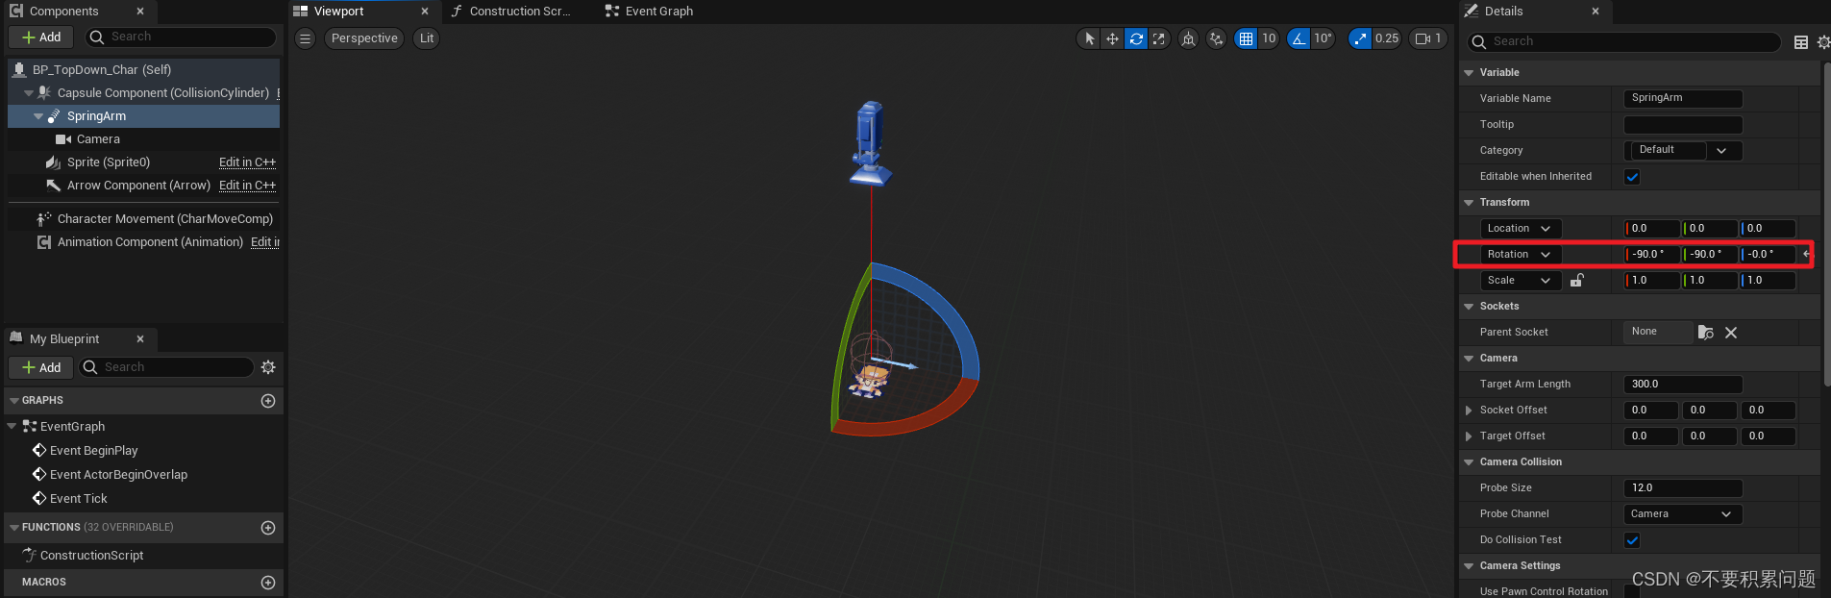
Task: Toggle world/local coordinate space icon
Action: pyautogui.click(x=1189, y=38)
